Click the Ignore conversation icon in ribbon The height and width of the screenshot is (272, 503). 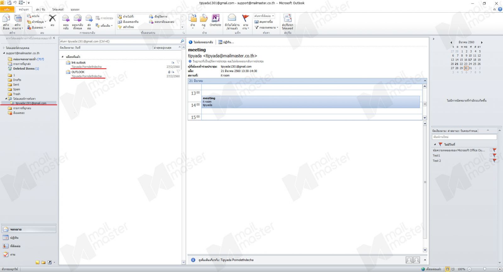click(29, 16)
